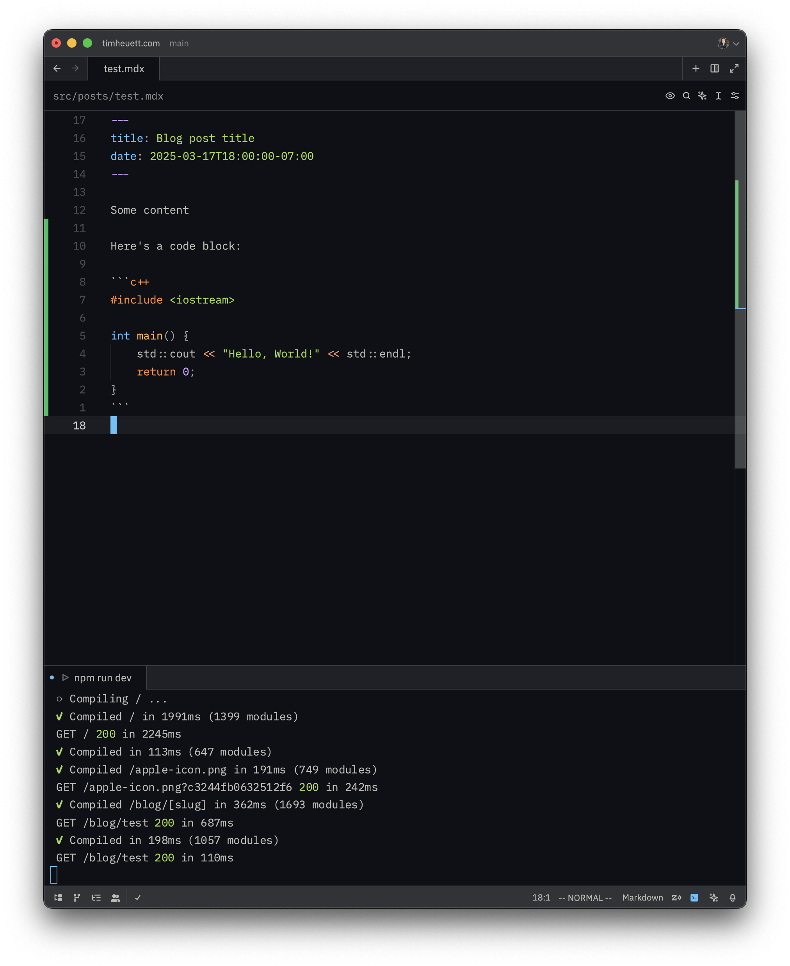Zoom the pane with the expand arrows icon

coord(734,68)
